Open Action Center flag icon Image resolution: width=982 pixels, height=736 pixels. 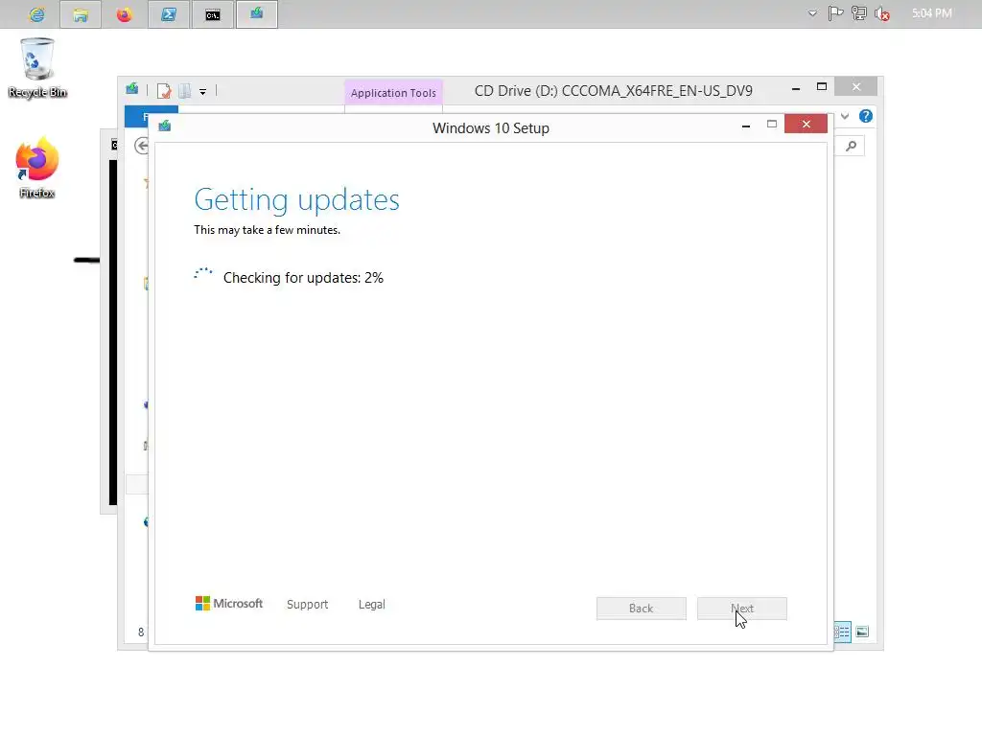coord(835,13)
